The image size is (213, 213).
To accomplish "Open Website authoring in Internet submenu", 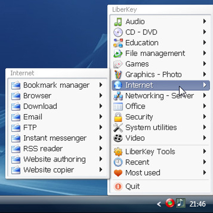I will [58, 159].
